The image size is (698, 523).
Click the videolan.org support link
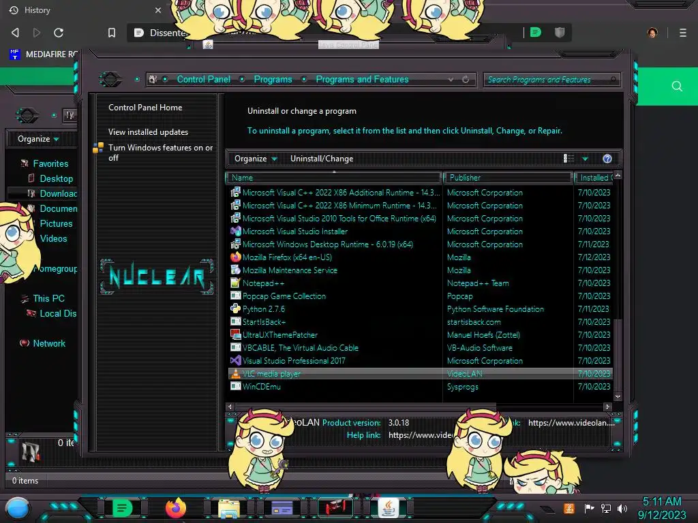[x=571, y=423]
